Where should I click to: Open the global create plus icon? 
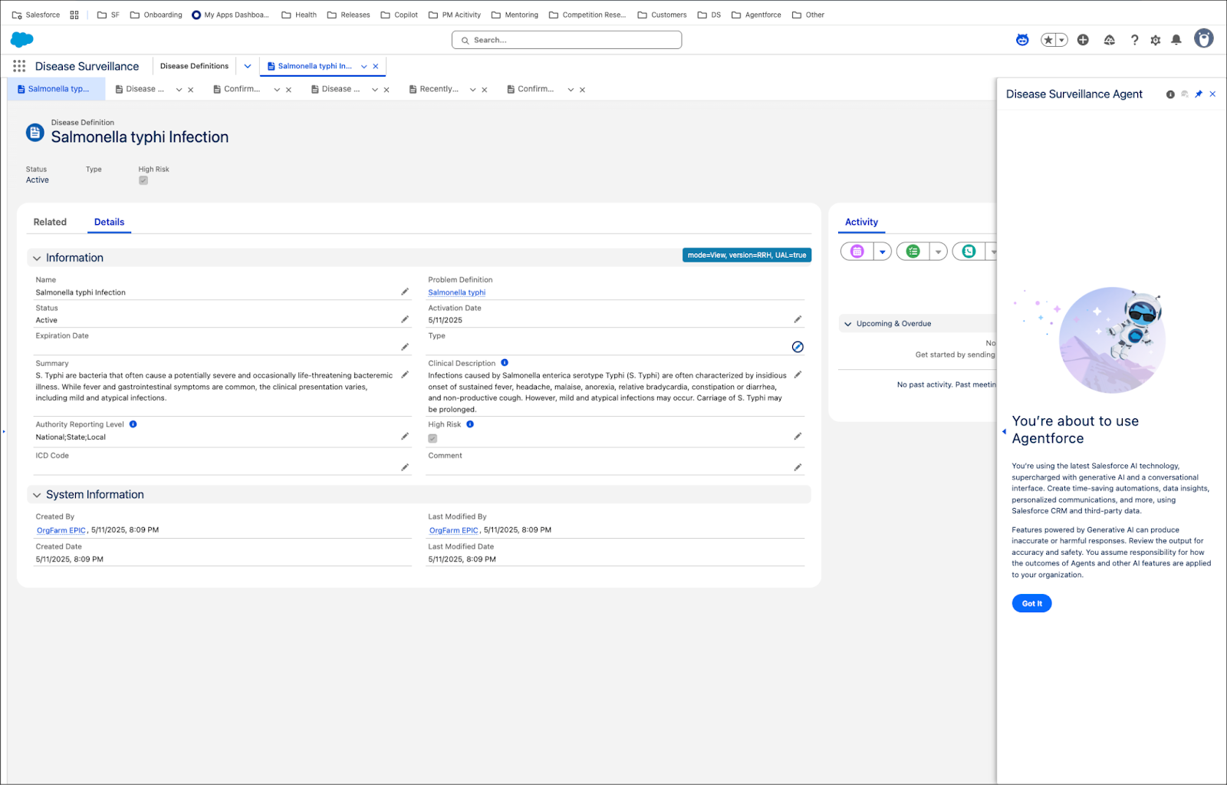[x=1083, y=40]
